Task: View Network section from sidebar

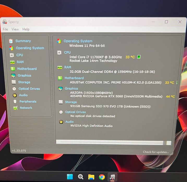Action: pos(26,108)
